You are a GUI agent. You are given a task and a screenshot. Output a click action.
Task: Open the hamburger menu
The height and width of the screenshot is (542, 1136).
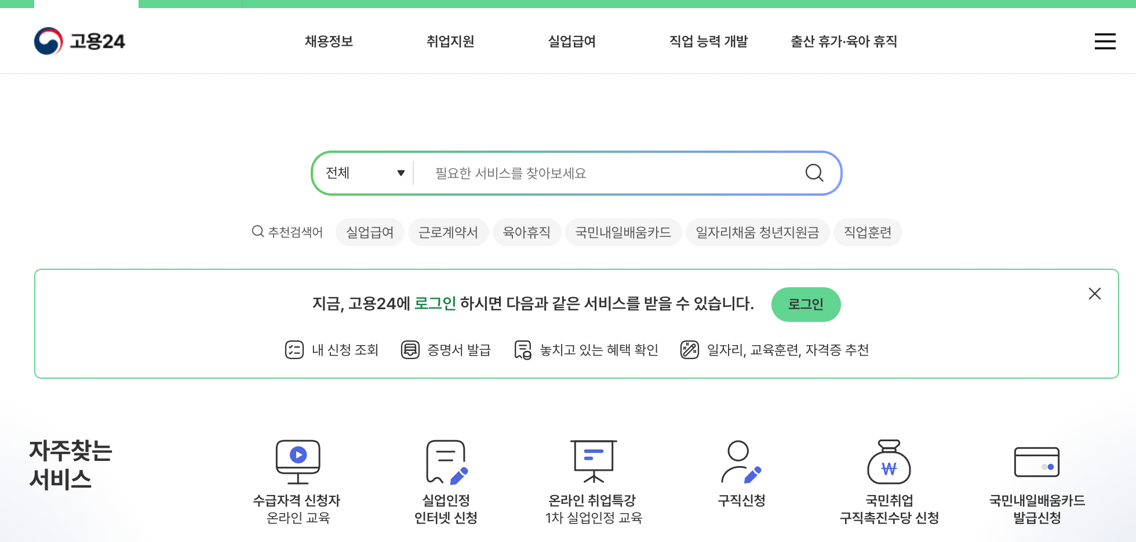[x=1105, y=41]
